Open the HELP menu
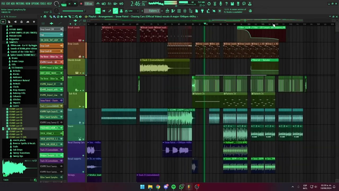Image resolution: width=339 pixels, height=191 pixels. pyautogui.click(x=49, y=4)
